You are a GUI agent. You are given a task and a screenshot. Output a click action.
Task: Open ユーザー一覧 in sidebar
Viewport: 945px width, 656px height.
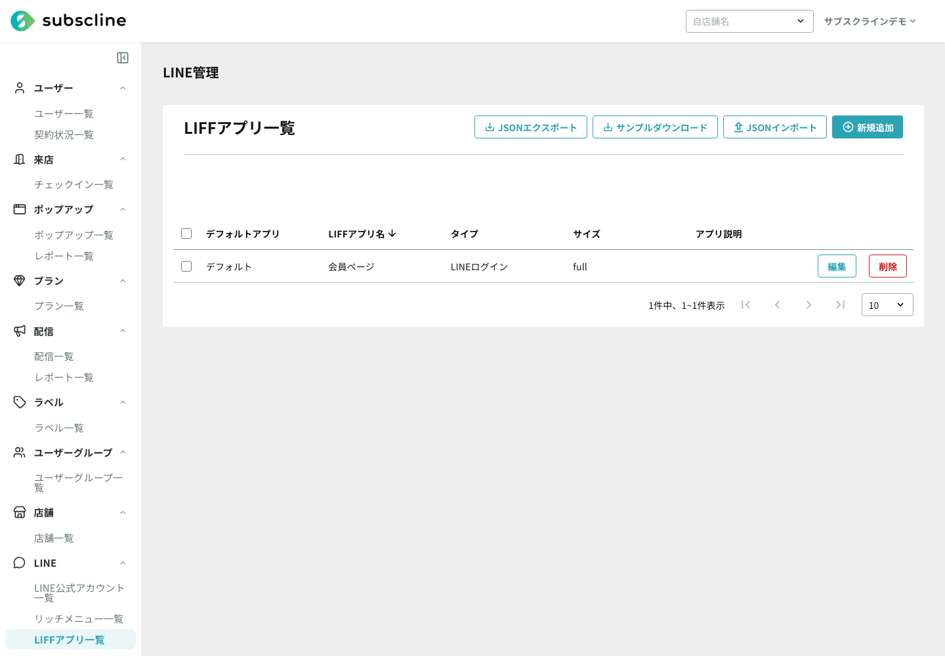pos(64,113)
